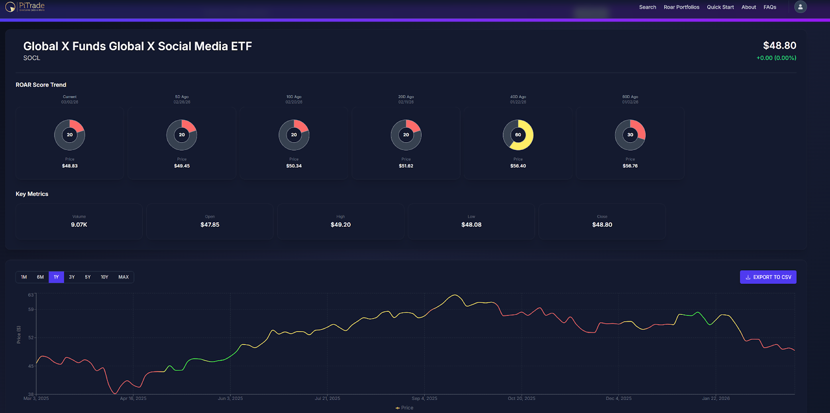This screenshot has height=413, width=830.
Task: Open the Quick Start menu item
Action: 720,7
